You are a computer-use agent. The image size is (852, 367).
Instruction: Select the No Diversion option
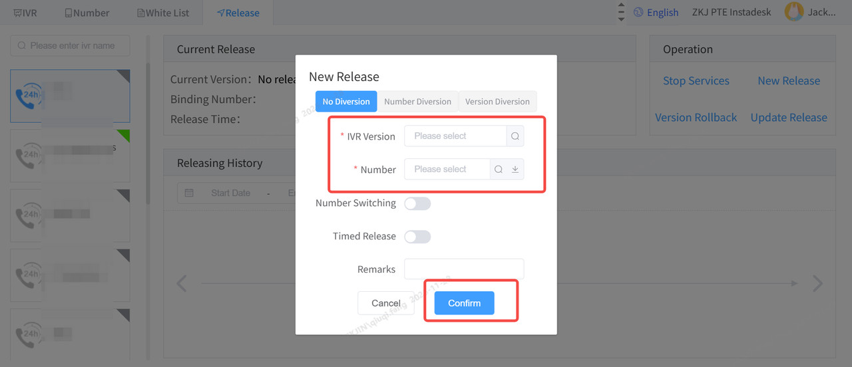346,102
